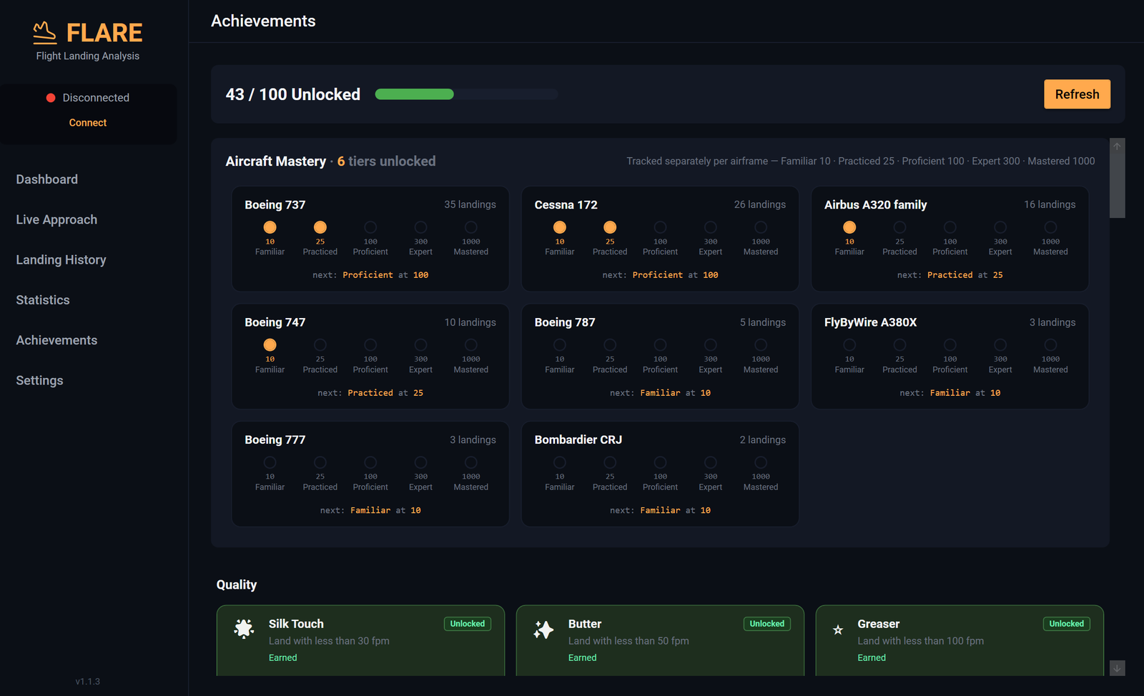Click Cessna 172 Practiced tier dot
This screenshot has height=696, width=1144.
pos(610,227)
